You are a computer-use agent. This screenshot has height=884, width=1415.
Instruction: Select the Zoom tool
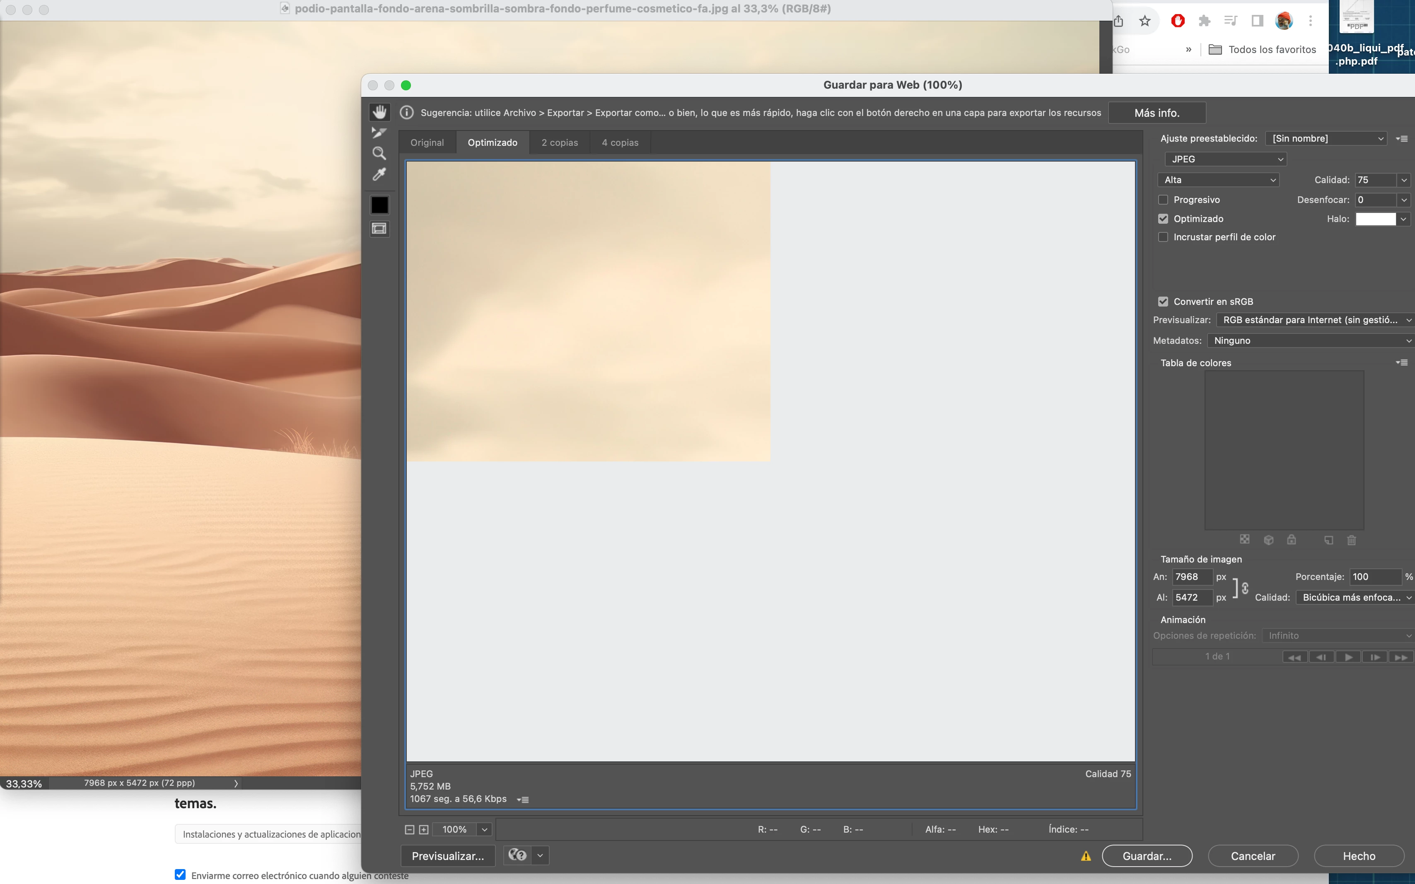click(379, 154)
